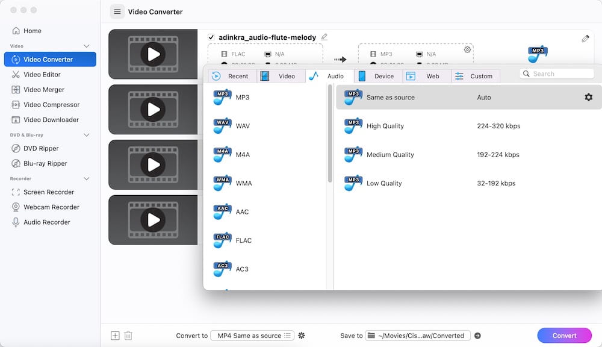
Task: Play the third video thumbnail
Action: click(153, 165)
